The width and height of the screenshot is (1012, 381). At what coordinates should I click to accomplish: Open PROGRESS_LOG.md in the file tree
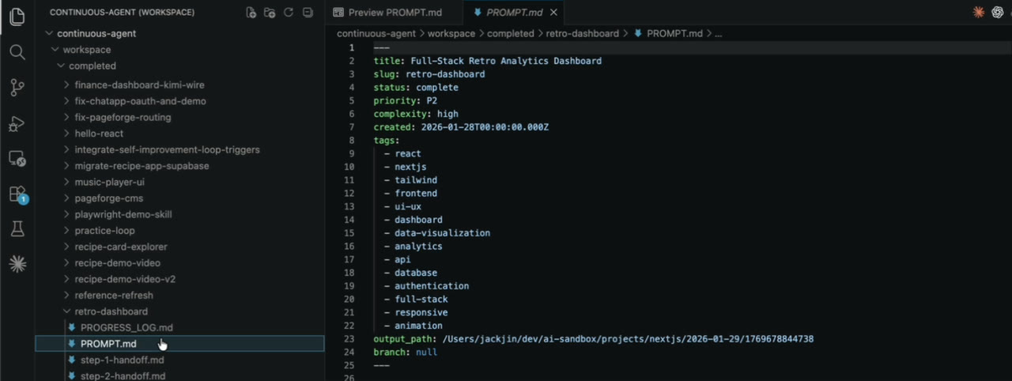(x=126, y=327)
